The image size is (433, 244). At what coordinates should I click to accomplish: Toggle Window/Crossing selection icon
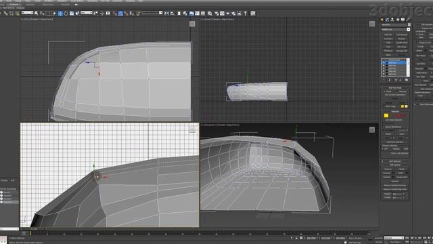click(x=53, y=14)
